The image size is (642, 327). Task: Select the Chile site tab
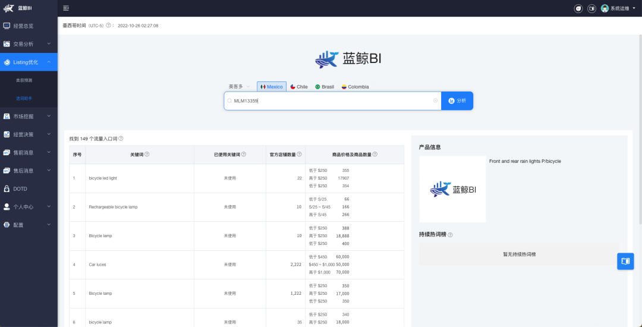point(299,87)
